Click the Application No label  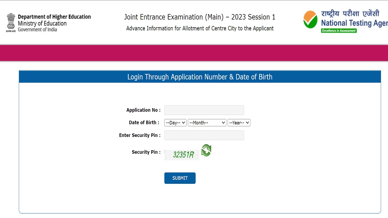[144, 110]
